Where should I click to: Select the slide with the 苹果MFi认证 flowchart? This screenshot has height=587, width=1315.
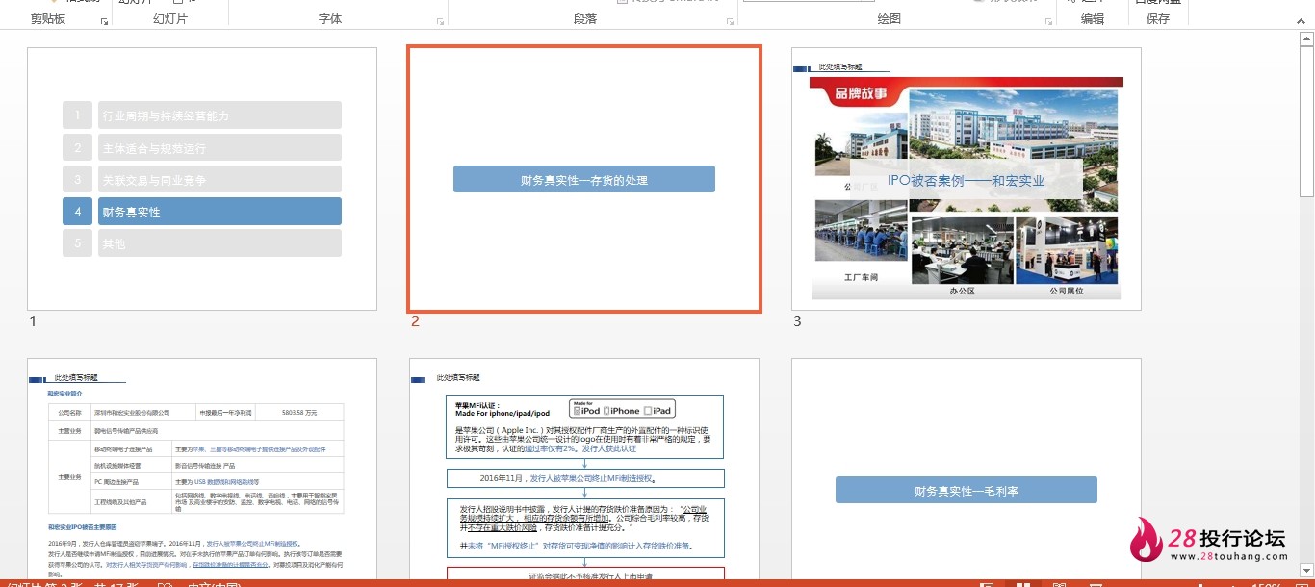tap(584, 469)
